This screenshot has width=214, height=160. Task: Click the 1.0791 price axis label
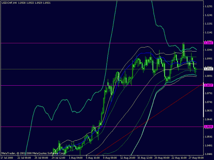(209, 93)
